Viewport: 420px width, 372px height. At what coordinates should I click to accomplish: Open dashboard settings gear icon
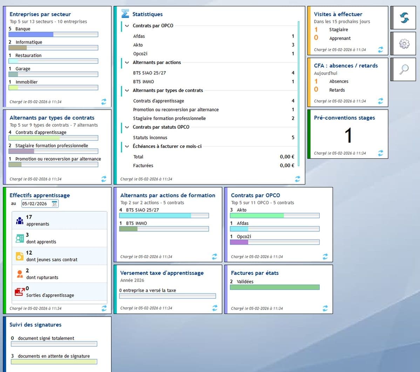click(404, 44)
